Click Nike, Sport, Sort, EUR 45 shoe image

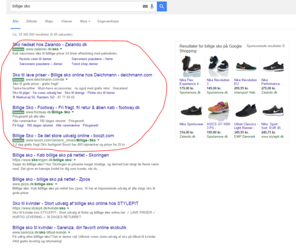274,111
